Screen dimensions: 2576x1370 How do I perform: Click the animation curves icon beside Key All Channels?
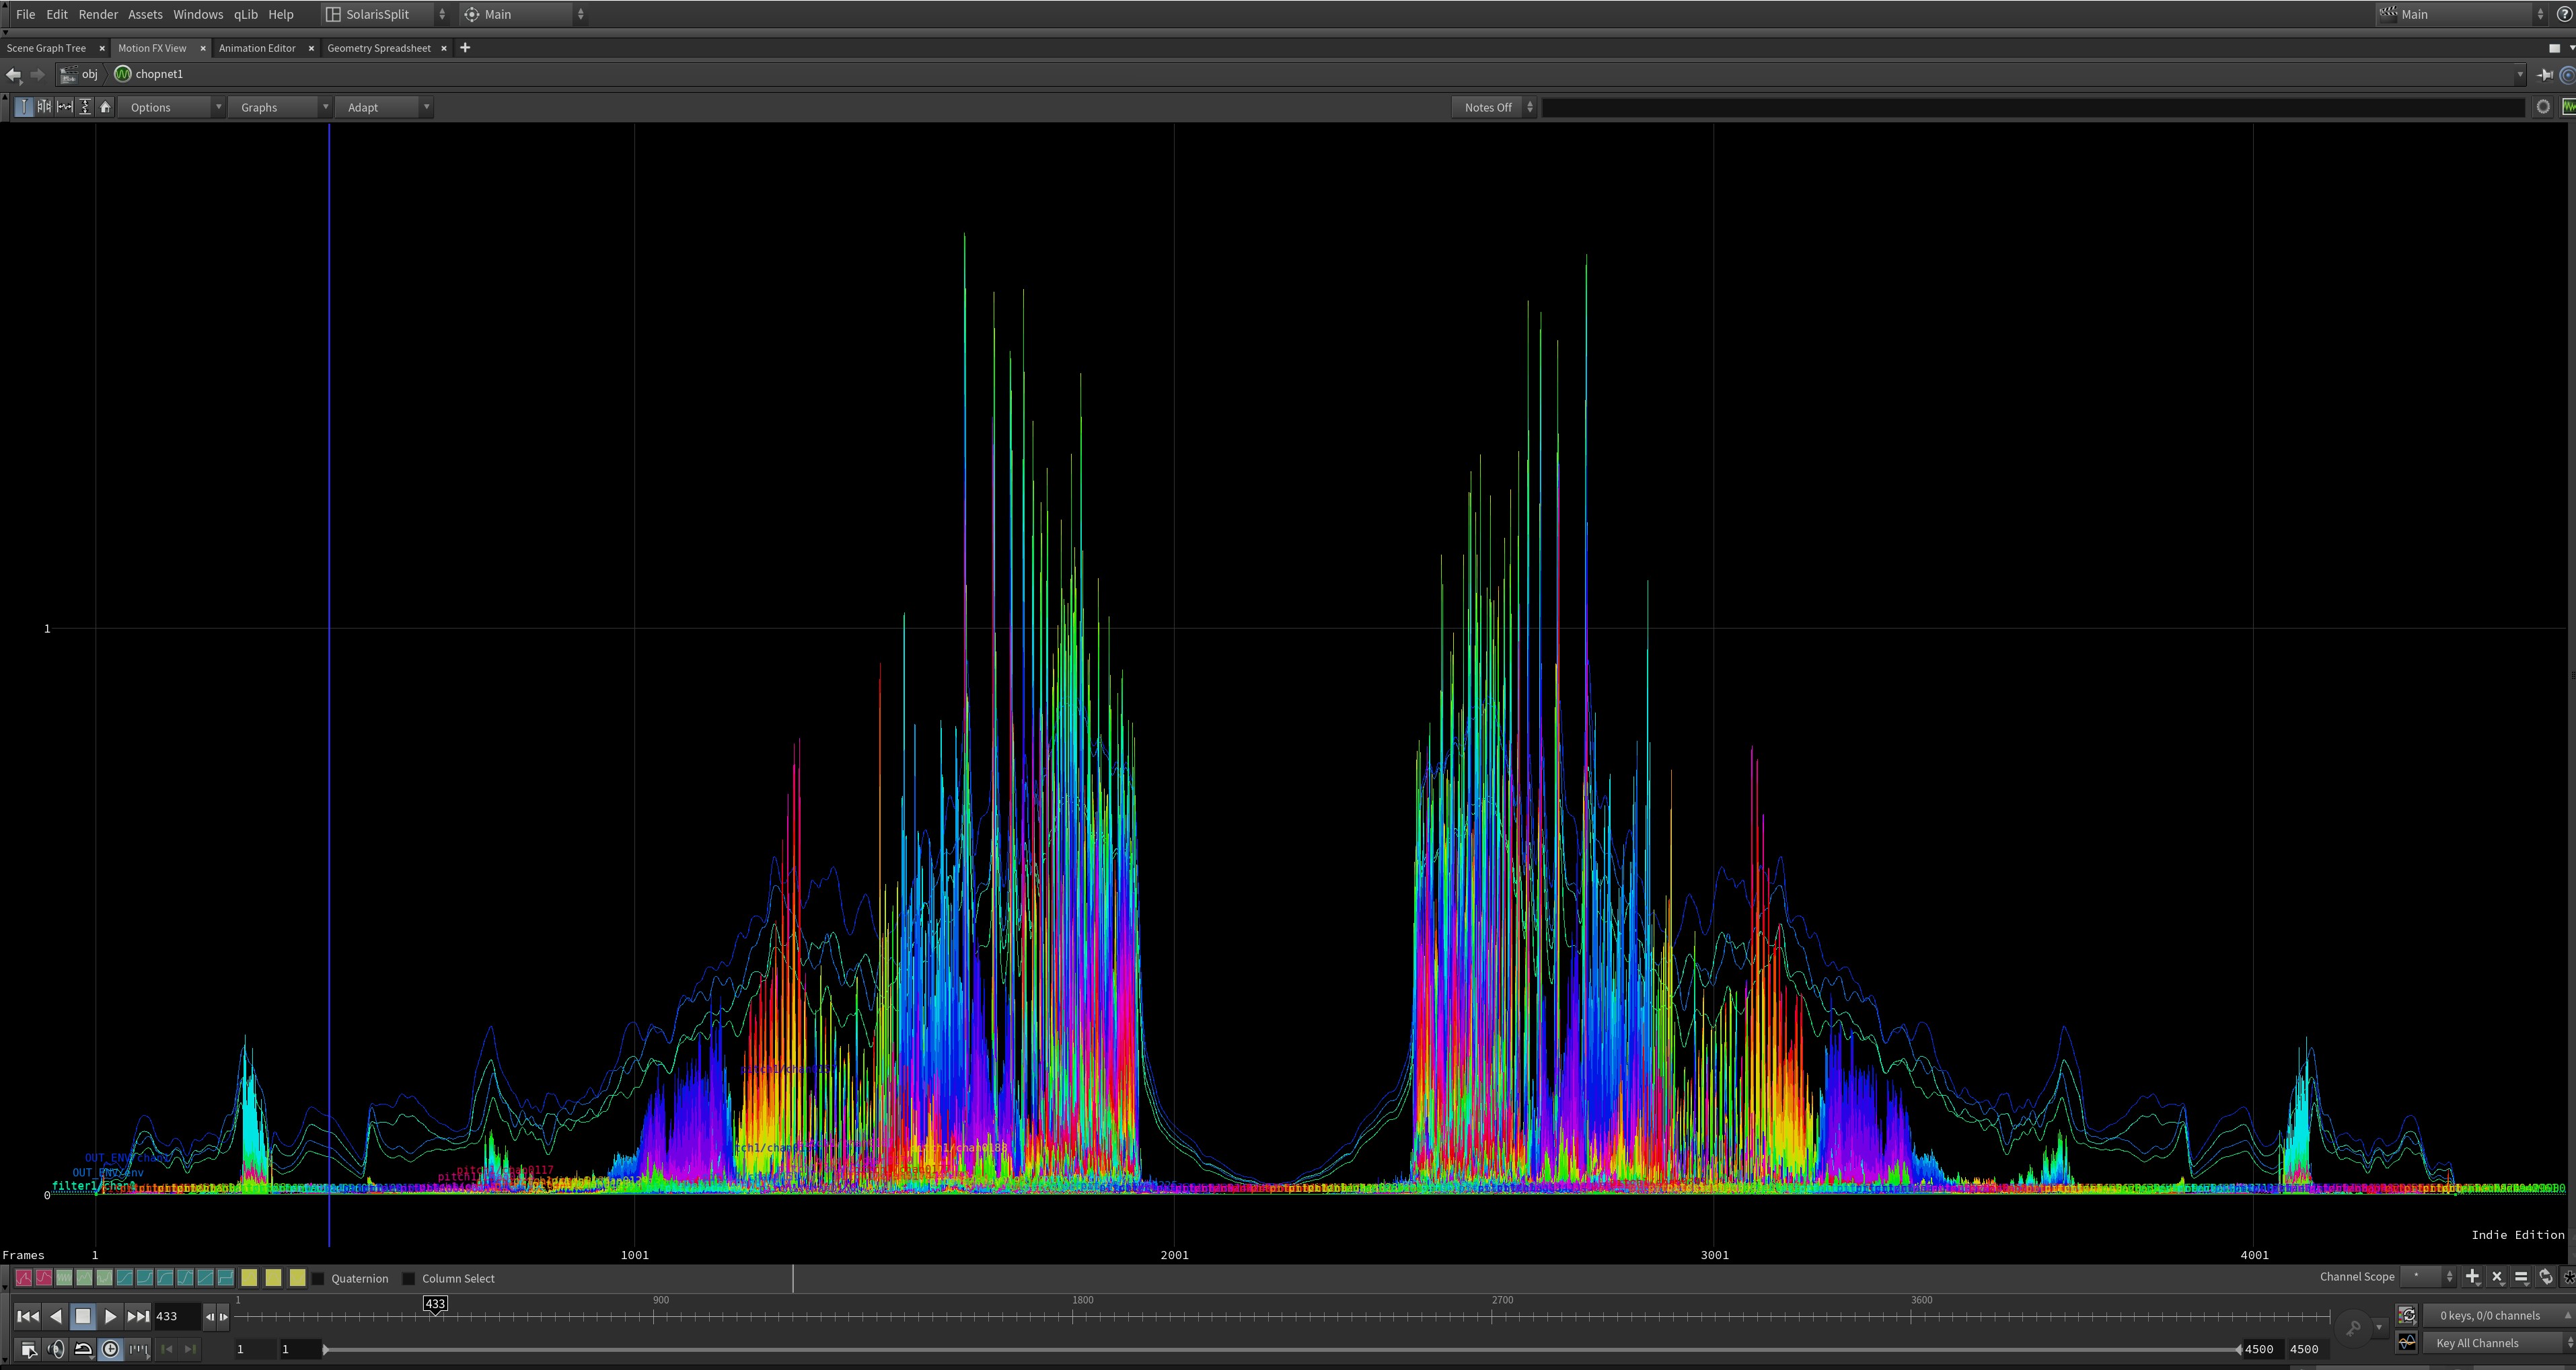pos(2407,1342)
